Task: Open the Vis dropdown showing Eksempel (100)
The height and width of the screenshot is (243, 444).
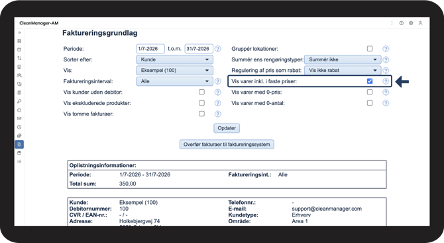Action: coord(175,70)
